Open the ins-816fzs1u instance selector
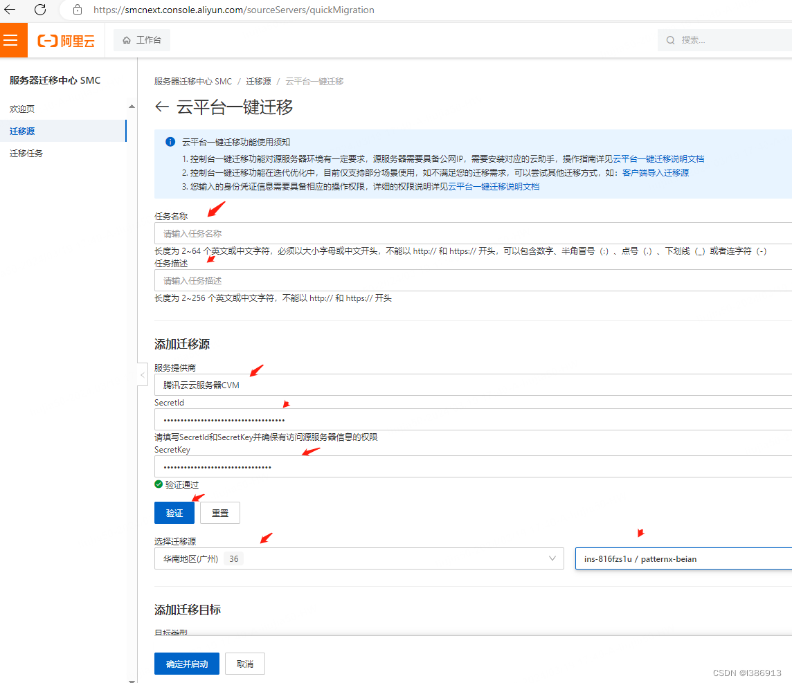The width and height of the screenshot is (792, 683). coord(683,558)
